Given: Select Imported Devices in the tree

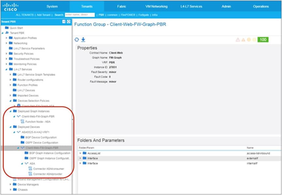Looking at the screenshot, I should 28,95.
